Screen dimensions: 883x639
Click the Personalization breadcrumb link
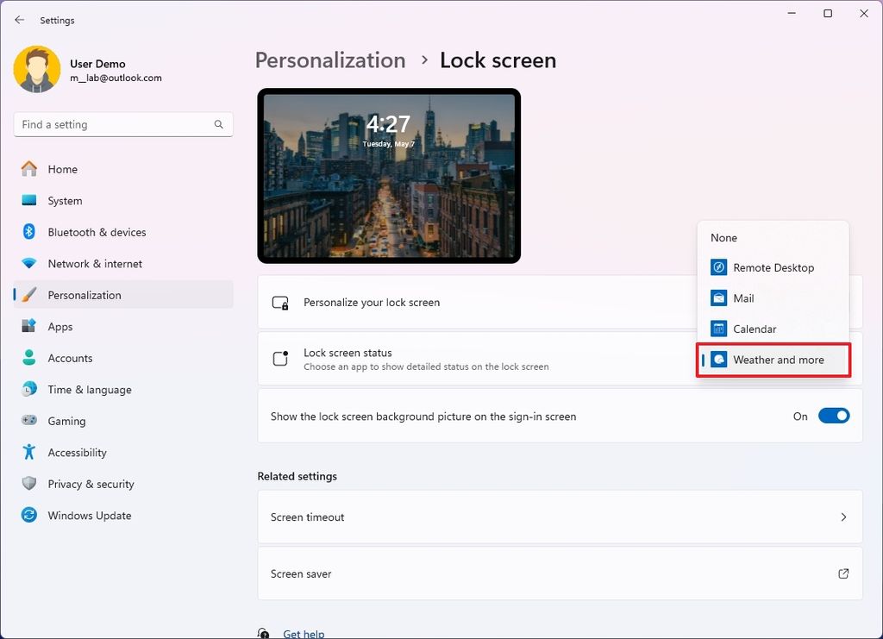[x=329, y=60]
